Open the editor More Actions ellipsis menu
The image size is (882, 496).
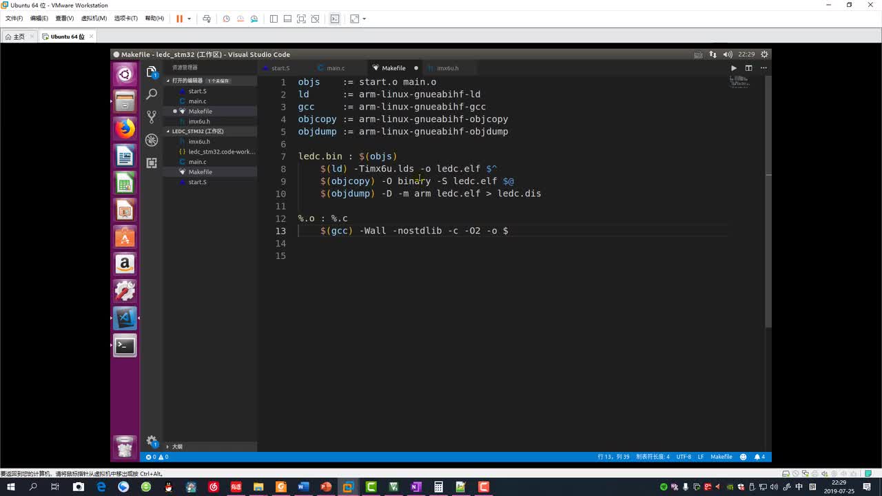click(x=763, y=68)
